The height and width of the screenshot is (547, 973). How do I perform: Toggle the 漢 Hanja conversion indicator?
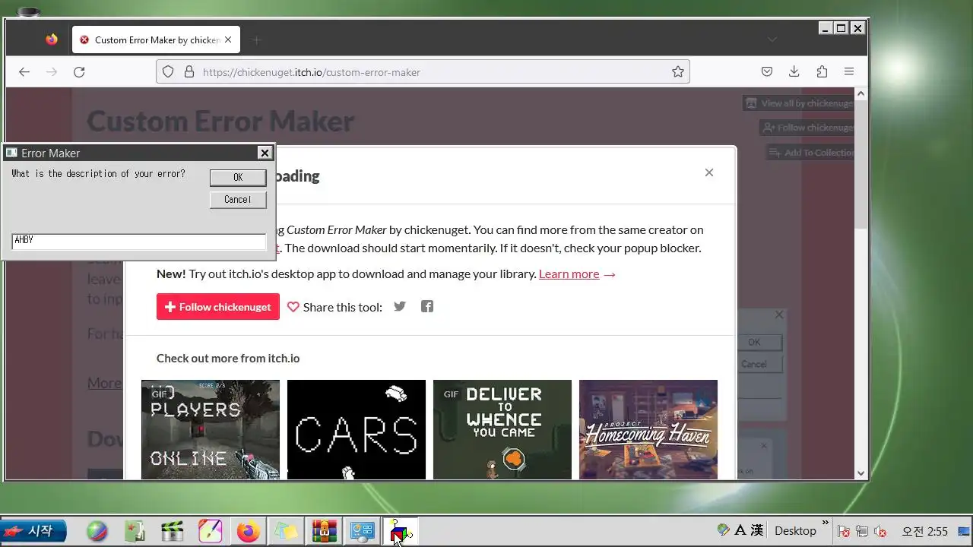pyautogui.click(x=757, y=530)
